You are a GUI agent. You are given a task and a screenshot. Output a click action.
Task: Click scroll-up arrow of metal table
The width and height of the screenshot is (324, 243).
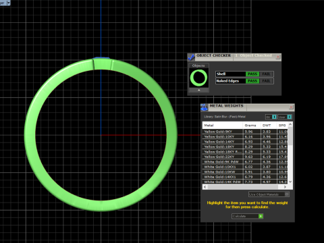pos(290,124)
